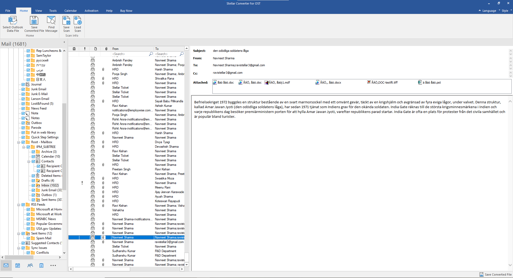Switch to Tools tab
The image size is (513, 278).
(x=53, y=11)
